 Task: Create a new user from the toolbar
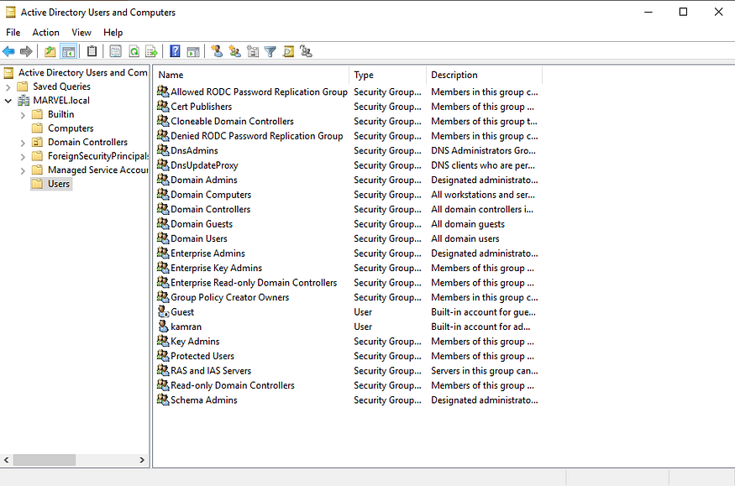[x=216, y=51]
